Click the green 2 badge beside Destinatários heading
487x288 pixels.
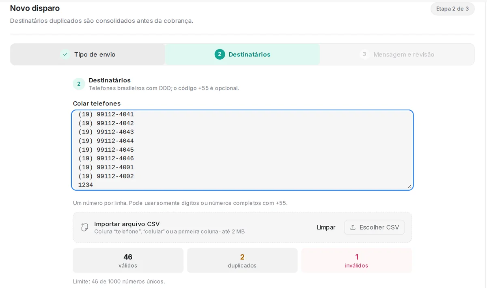coord(79,84)
